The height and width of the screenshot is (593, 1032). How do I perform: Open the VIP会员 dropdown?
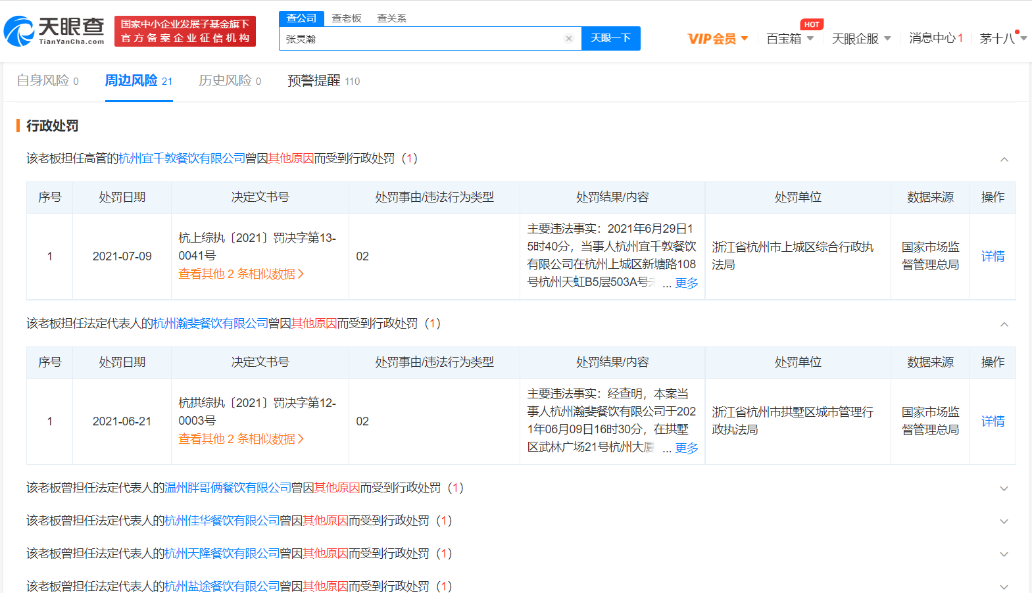point(718,39)
